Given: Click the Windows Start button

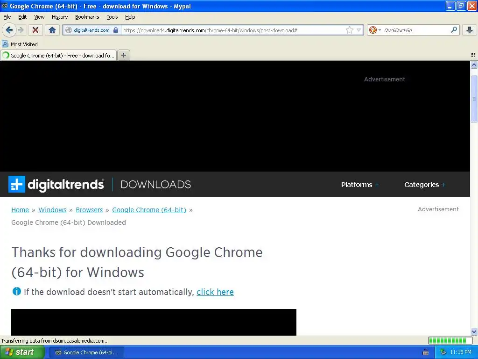Looking at the screenshot, I should pyautogui.click(x=22, y=352).
